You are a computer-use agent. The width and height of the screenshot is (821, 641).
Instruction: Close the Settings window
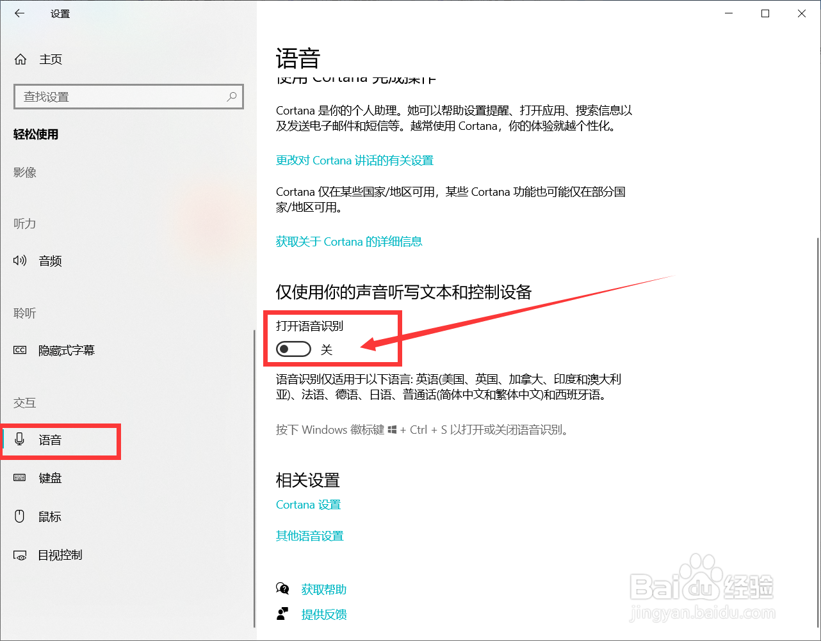[x=802, y=13]
